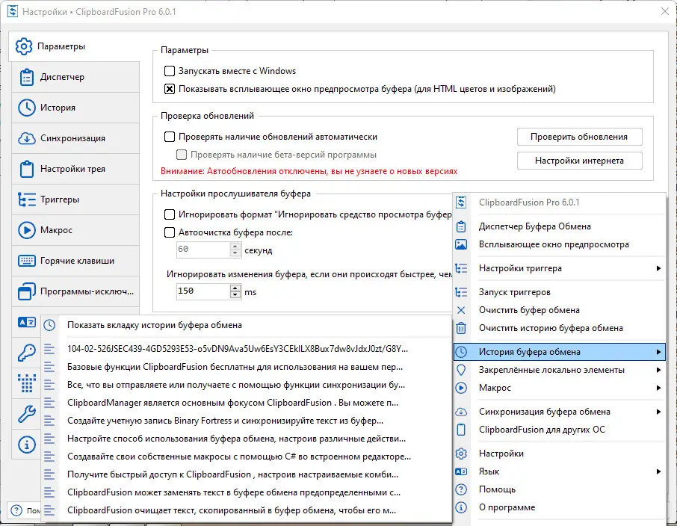Increase the 150 ms spinner value
This screenshot has height=526, width=677.
click(x=235, y=288)
